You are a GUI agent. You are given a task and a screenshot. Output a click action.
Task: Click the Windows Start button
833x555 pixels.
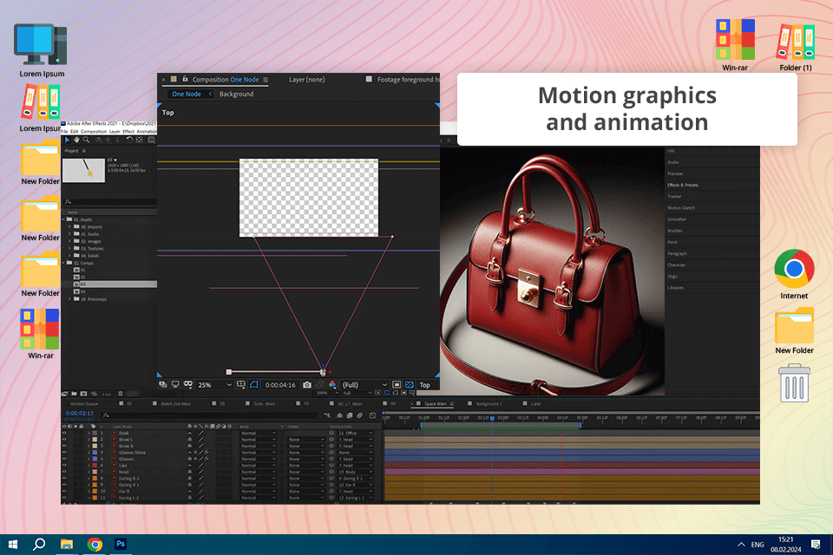pyautogui.click(x=13, y=544)
